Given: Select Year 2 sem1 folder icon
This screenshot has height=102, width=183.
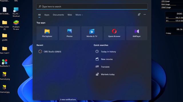Looking at the screenshot, I should 5,50.
